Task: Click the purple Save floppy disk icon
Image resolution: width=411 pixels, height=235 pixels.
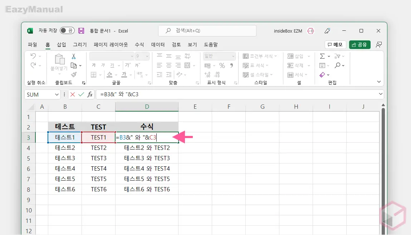Action: [x=81, y=31]
